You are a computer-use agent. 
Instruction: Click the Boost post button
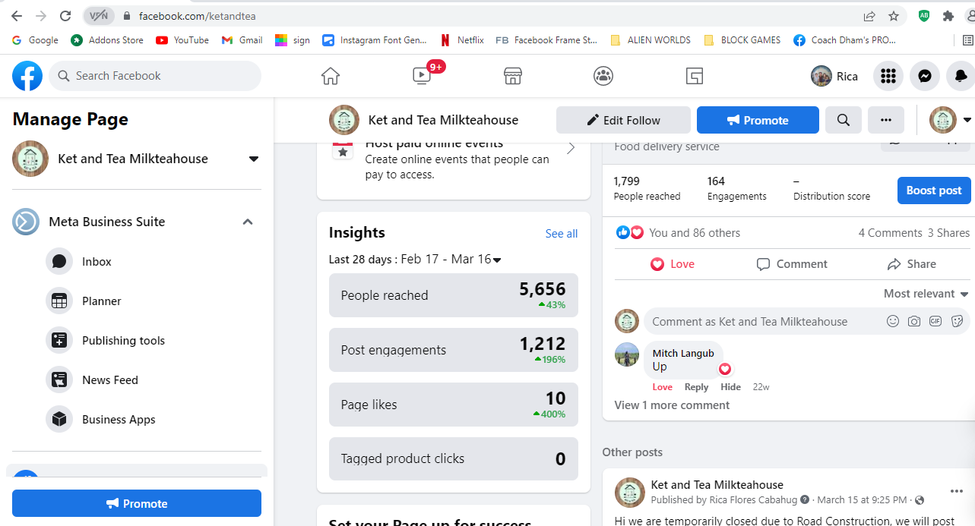coord(934,191)
